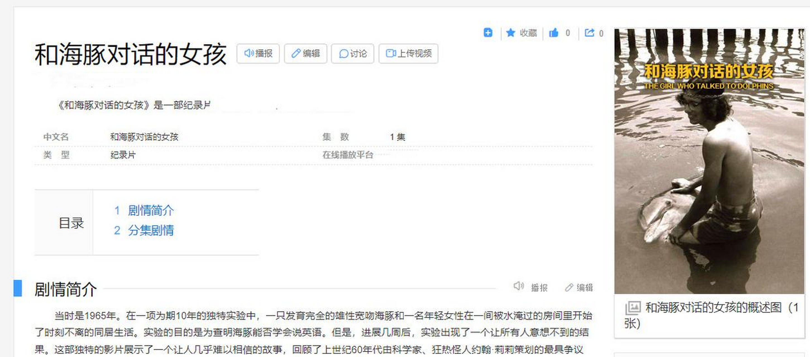
Task: Click the share count 0
Action: coord(601,33)
